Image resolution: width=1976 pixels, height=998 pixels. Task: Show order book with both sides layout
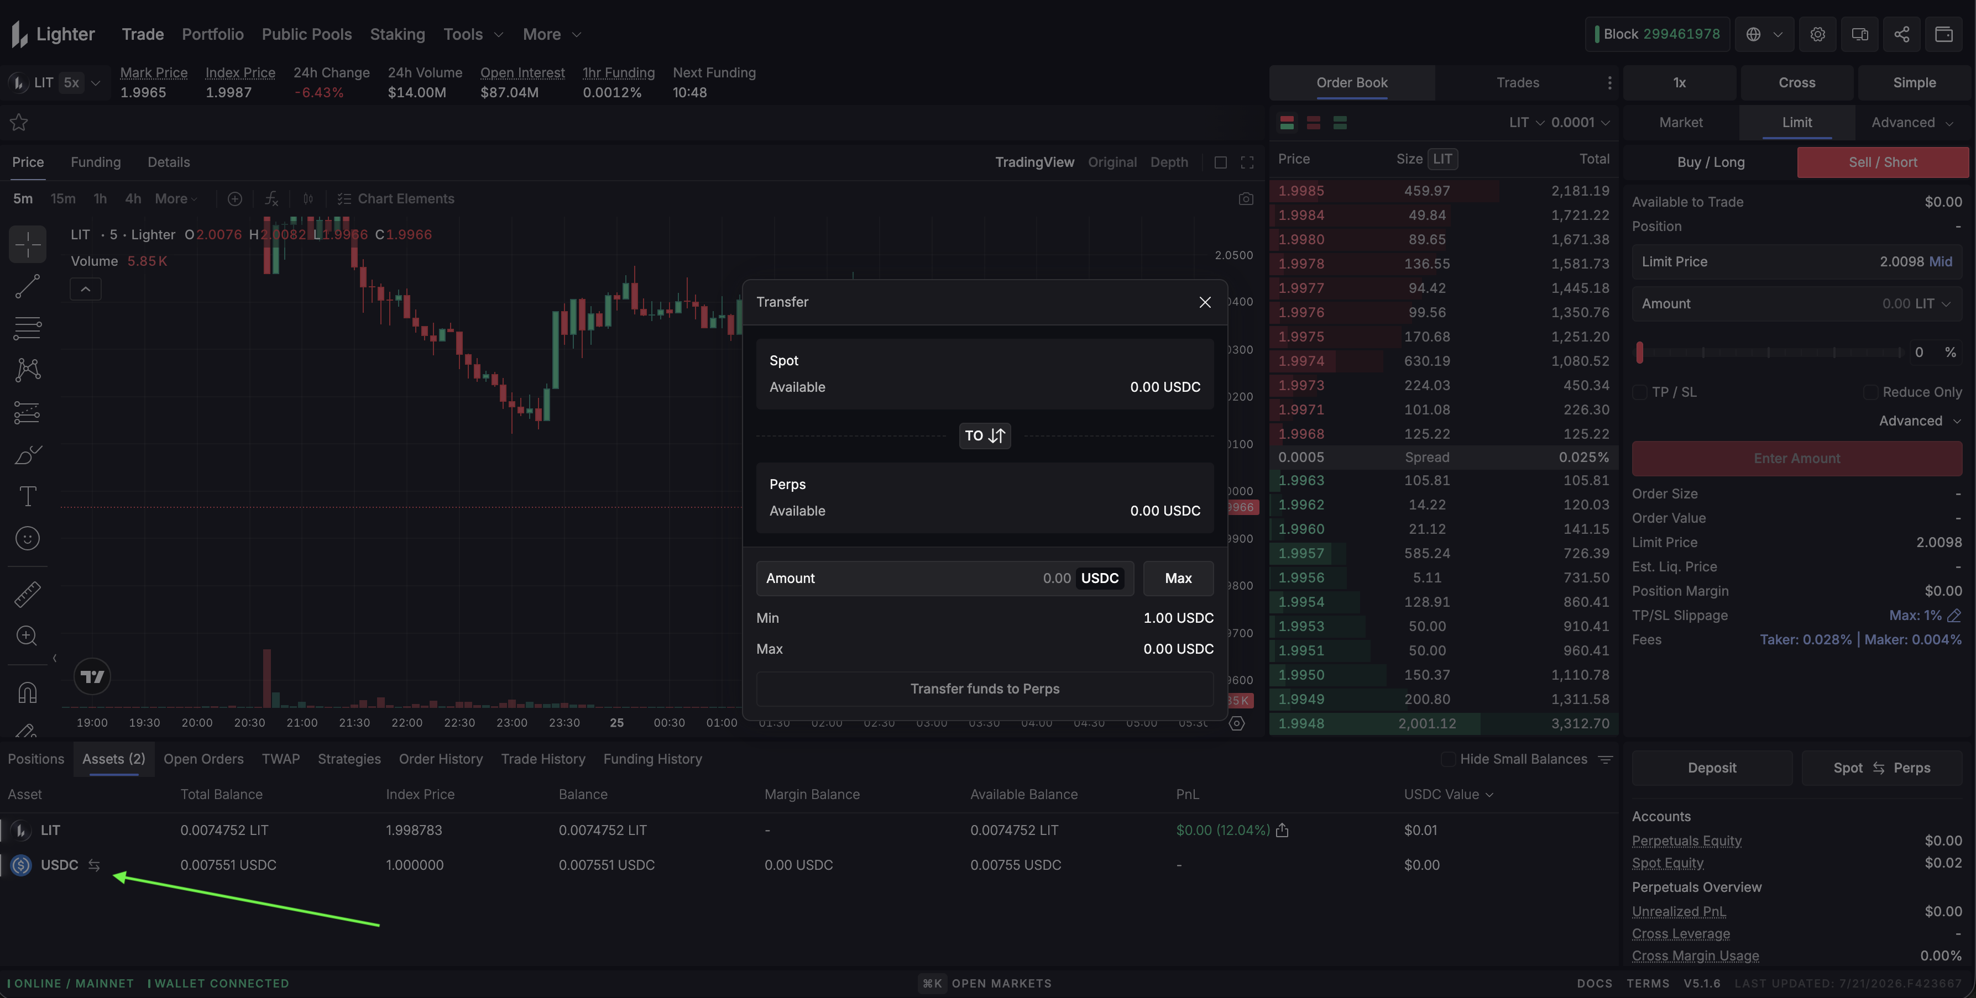tap(1287, 123)
